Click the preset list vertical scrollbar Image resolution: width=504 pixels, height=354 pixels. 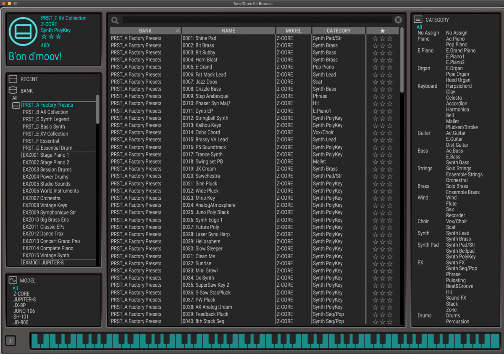pyautogui.click(x=402, y=60)
